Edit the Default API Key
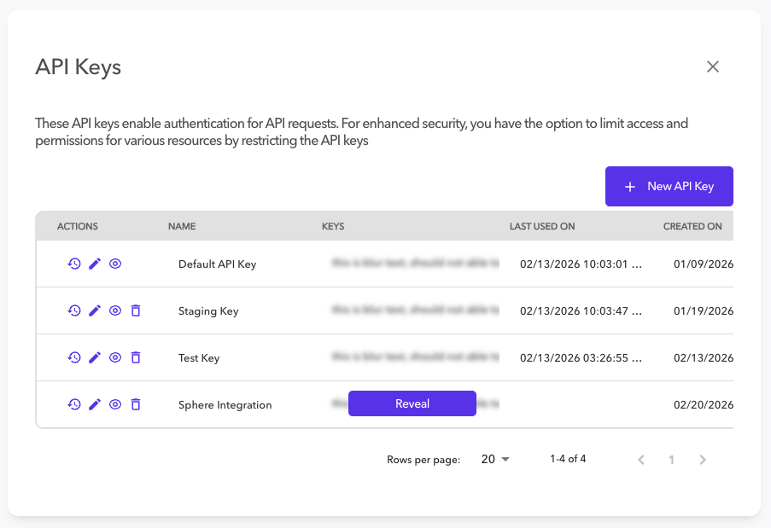 point(95,264)
